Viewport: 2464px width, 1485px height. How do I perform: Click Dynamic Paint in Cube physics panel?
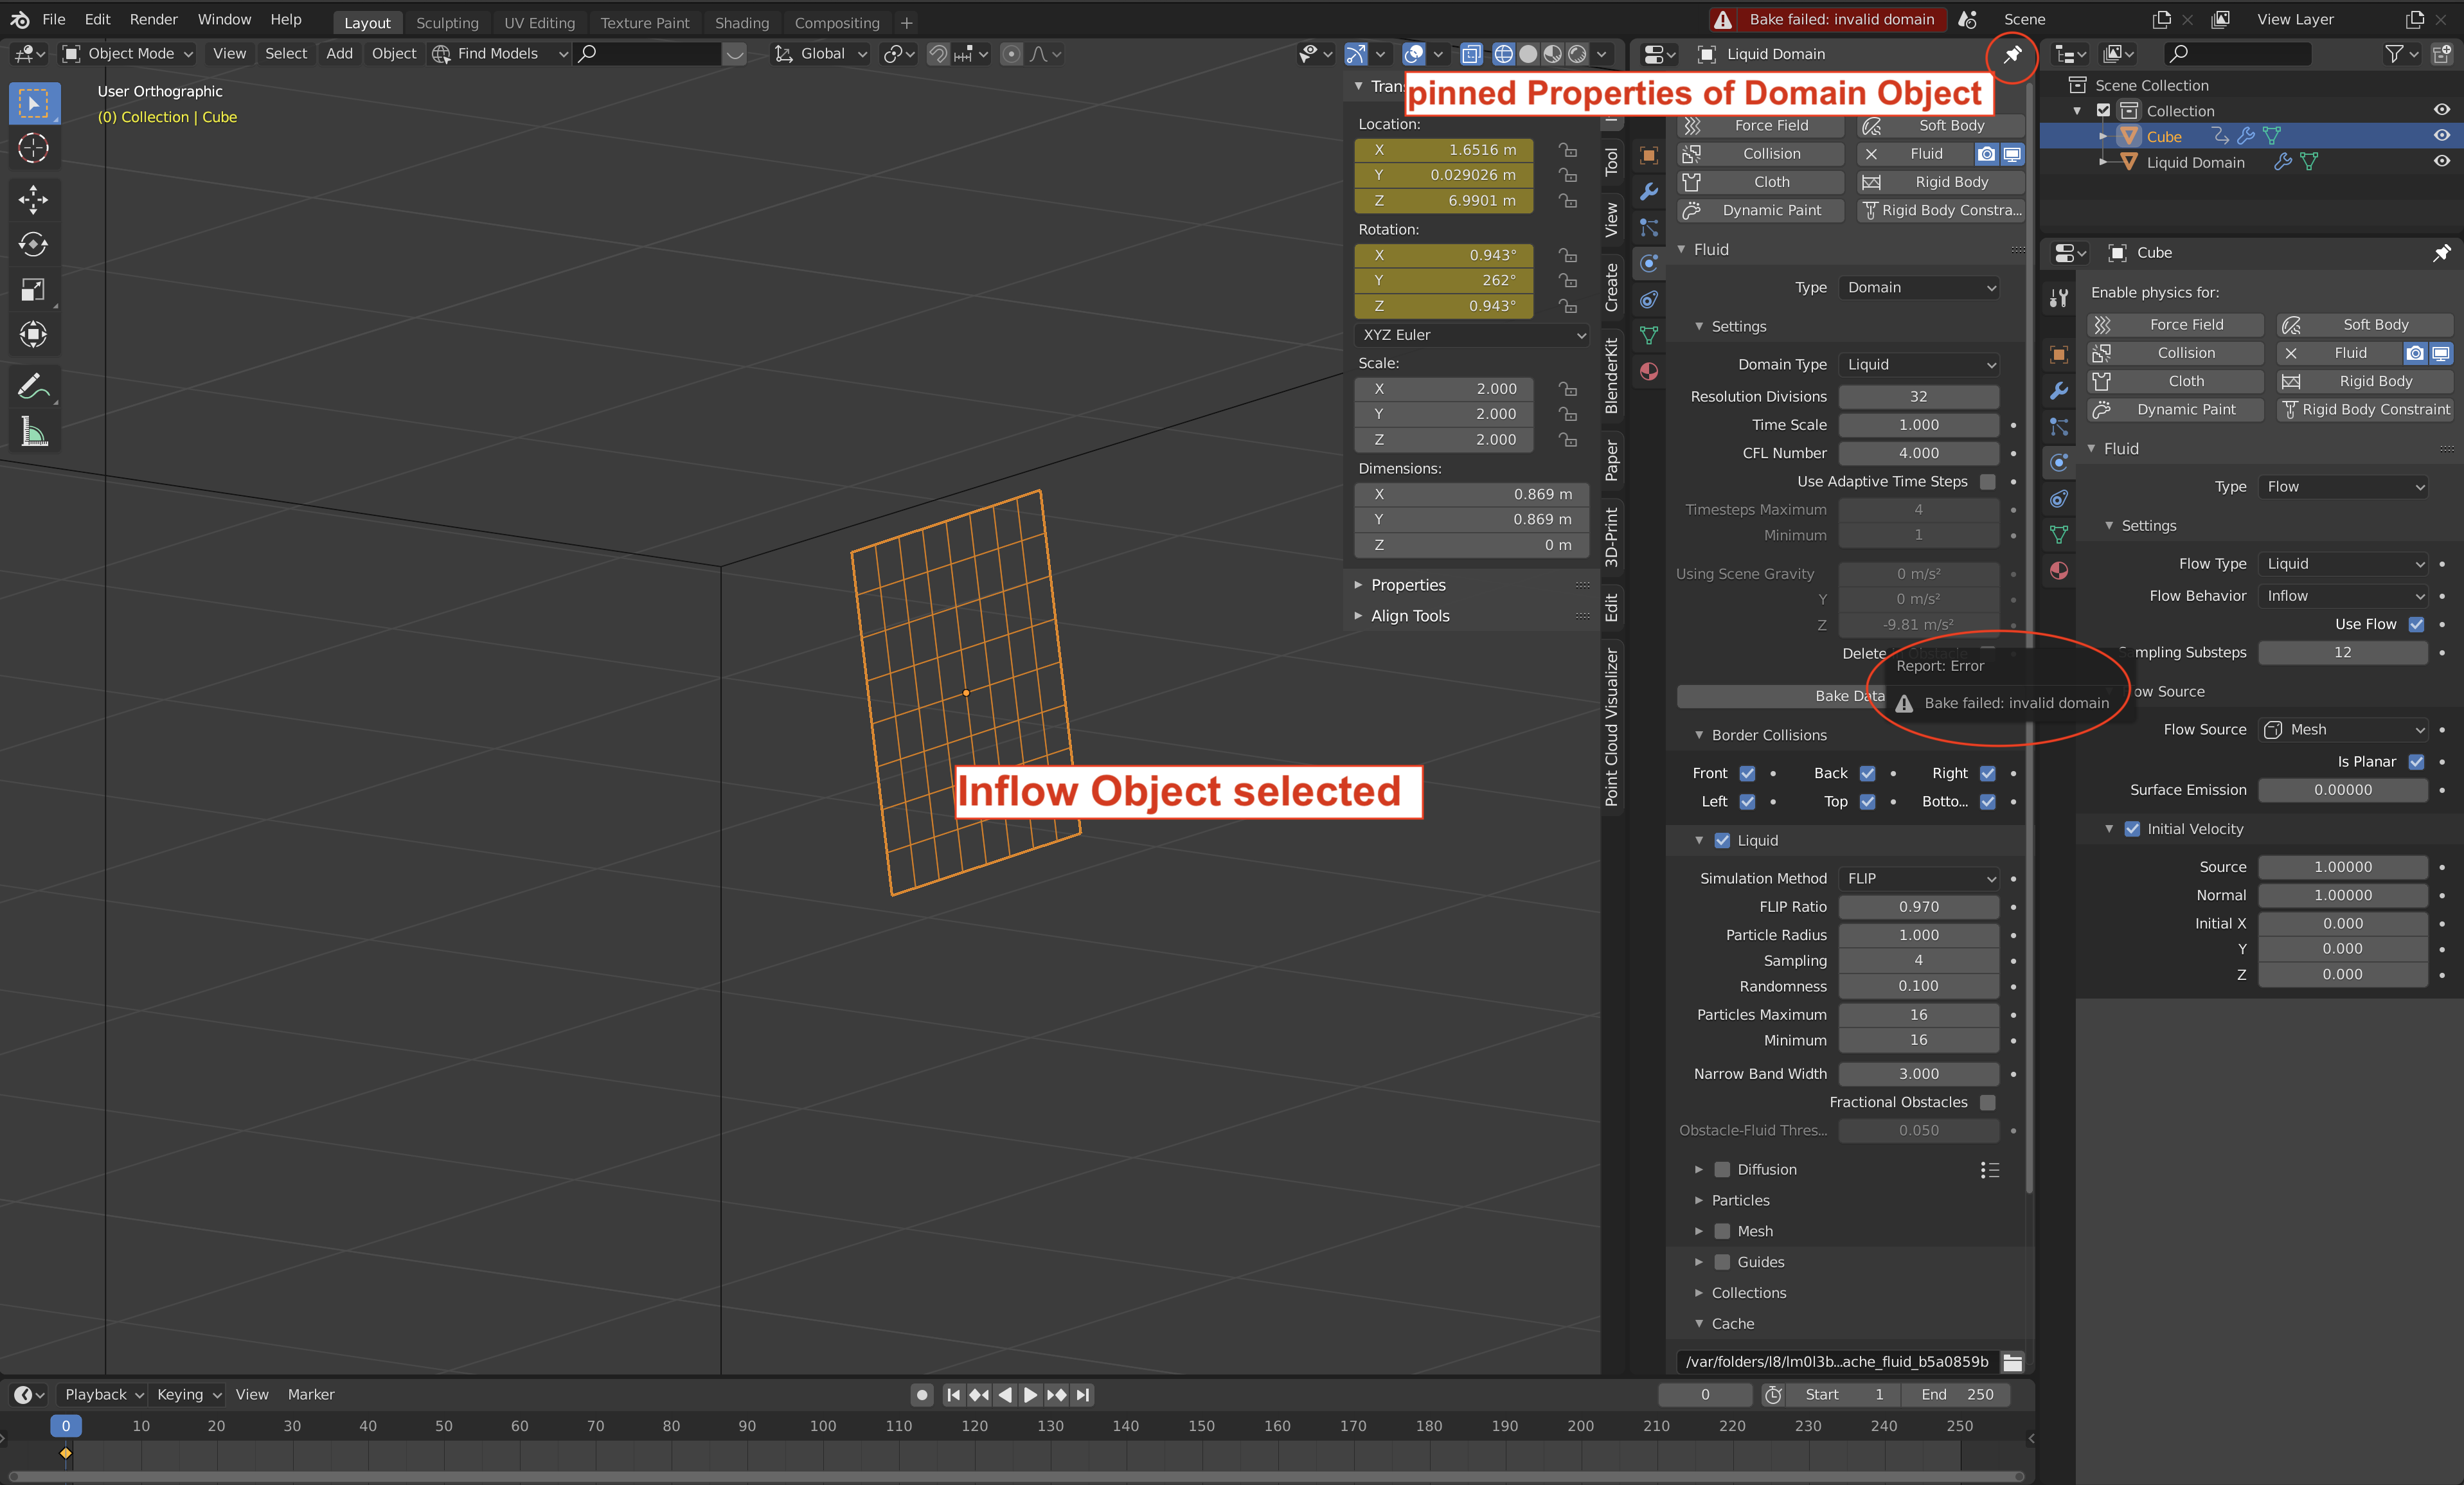pyautogui.click(x=2175, y=410)
